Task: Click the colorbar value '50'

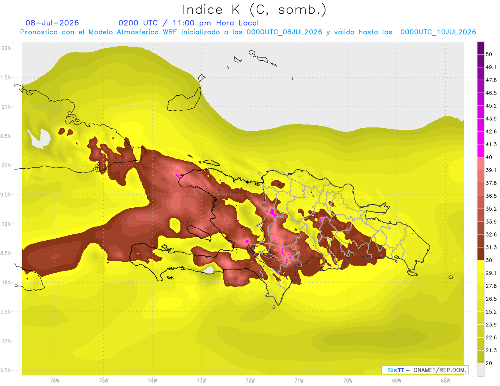Action: [490, 55]
